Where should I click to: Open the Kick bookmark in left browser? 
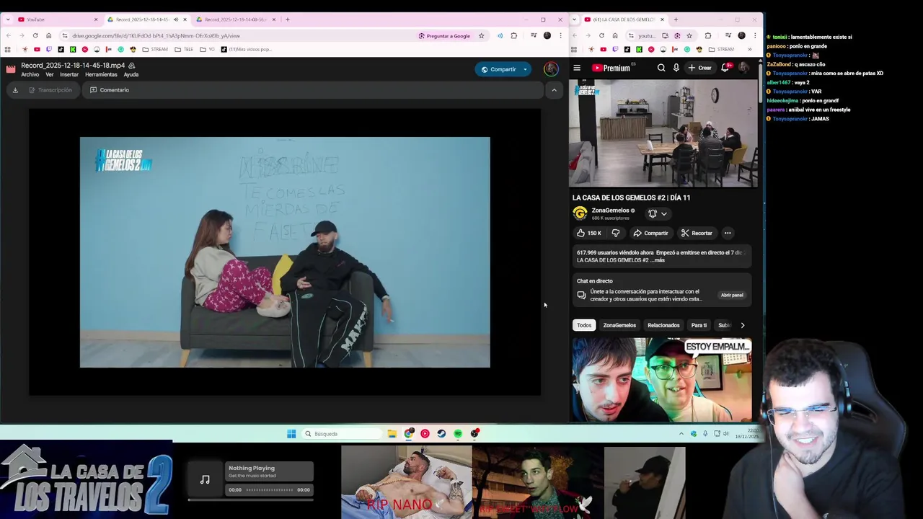tap(73, 49)
